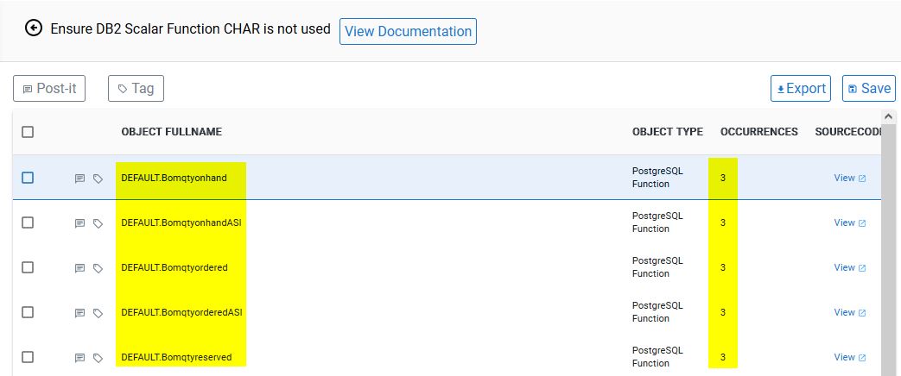
Task: Select checkbox for DEFAULT.Bomqtyordered row
Action: [x=28, y=267]
